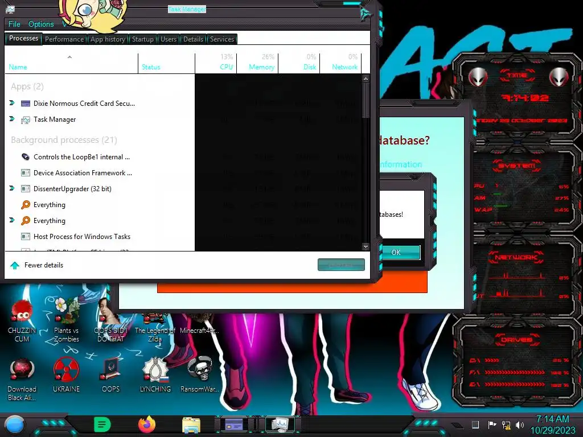Open OOPS desktop shortcut

[x=111, y=376]
